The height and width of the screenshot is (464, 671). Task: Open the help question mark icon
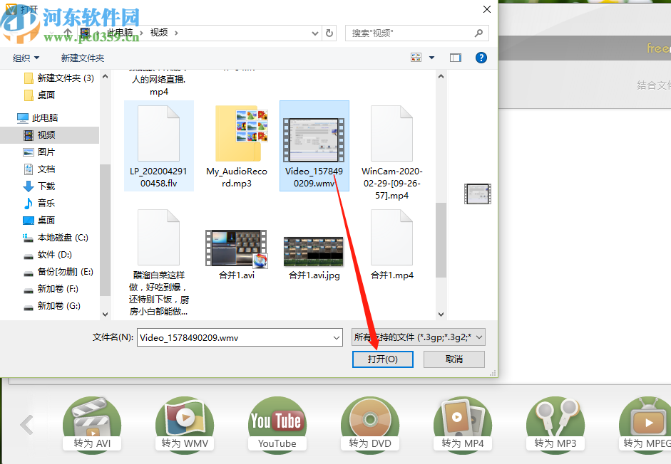(x=481, y=58)
